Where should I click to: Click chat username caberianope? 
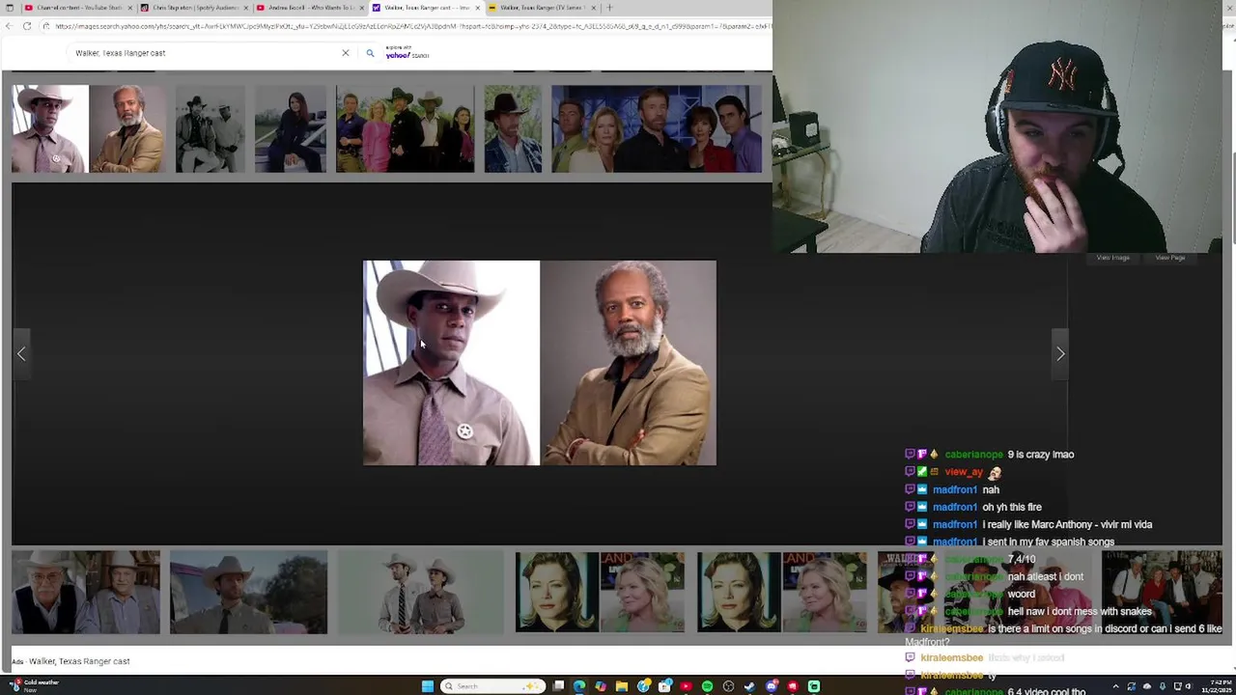(x=974, y=455)
